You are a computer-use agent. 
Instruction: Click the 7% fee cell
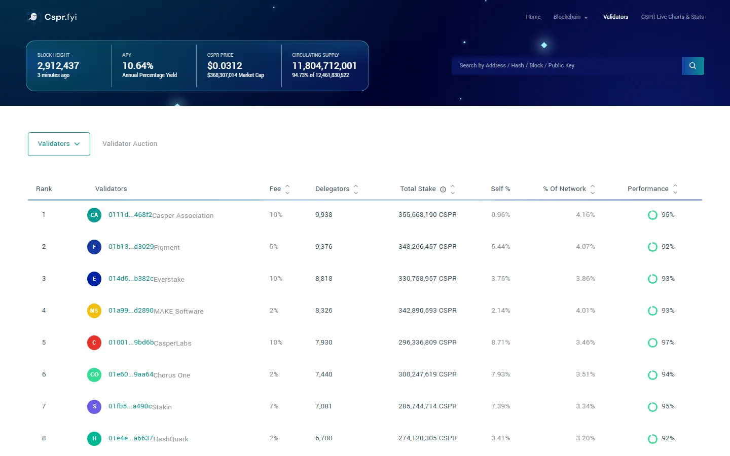[x=274, y=406]
